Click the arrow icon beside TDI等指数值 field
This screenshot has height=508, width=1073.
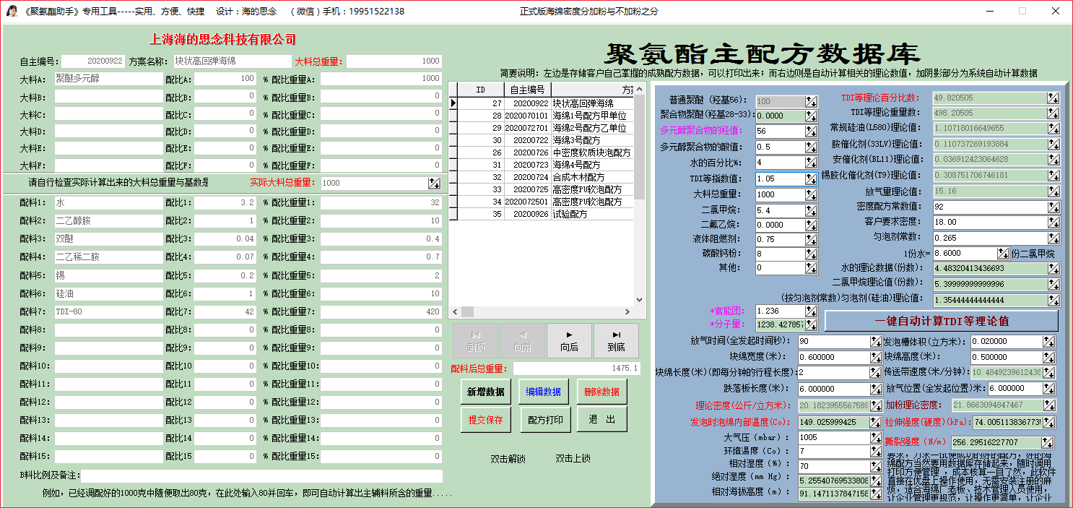point(811,179)
